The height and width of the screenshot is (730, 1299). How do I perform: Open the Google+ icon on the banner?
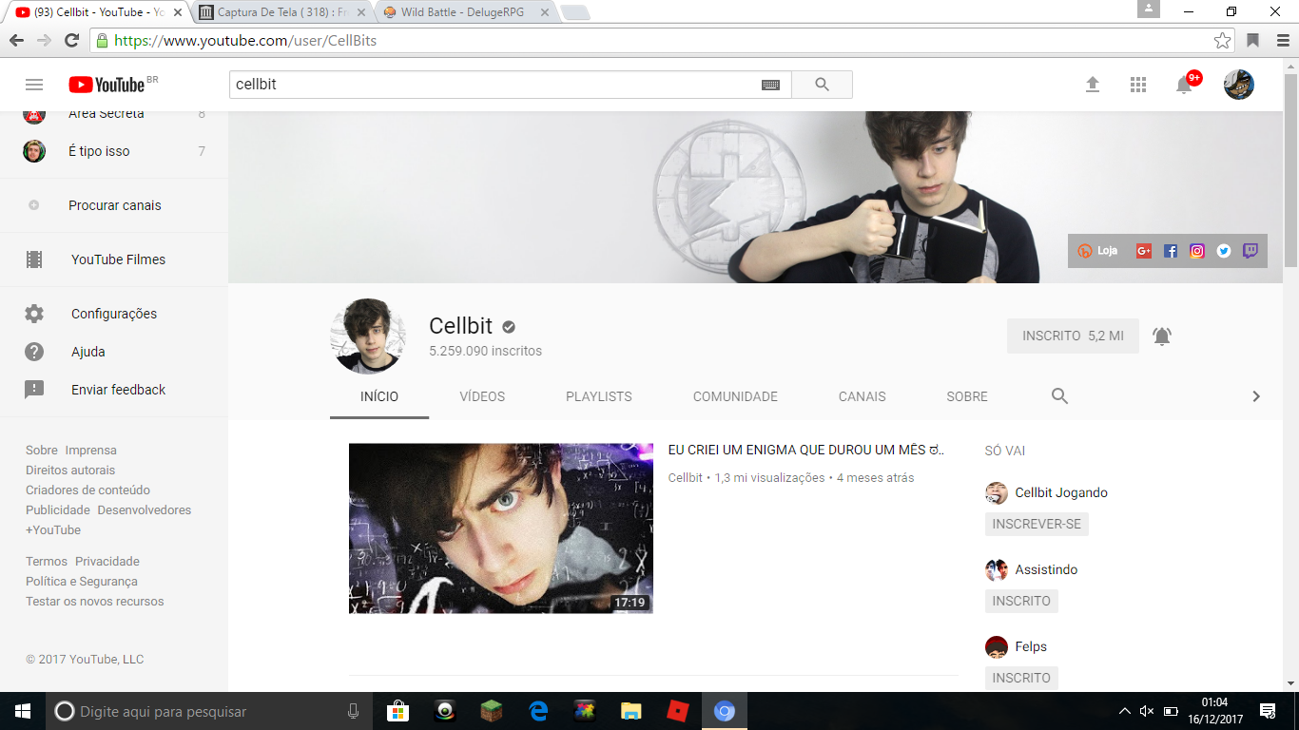[x=1144, y=251]
